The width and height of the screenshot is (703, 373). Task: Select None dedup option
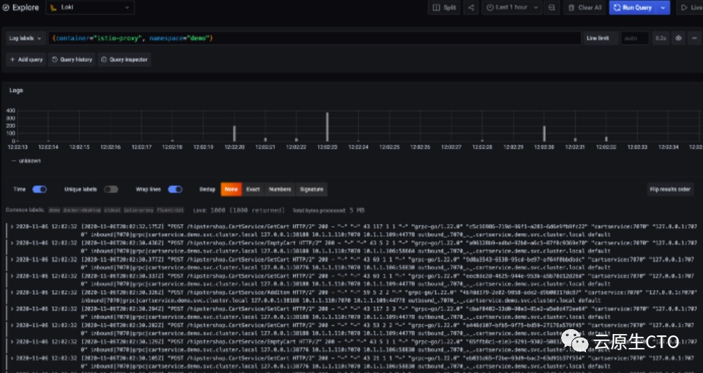point(231,189)
